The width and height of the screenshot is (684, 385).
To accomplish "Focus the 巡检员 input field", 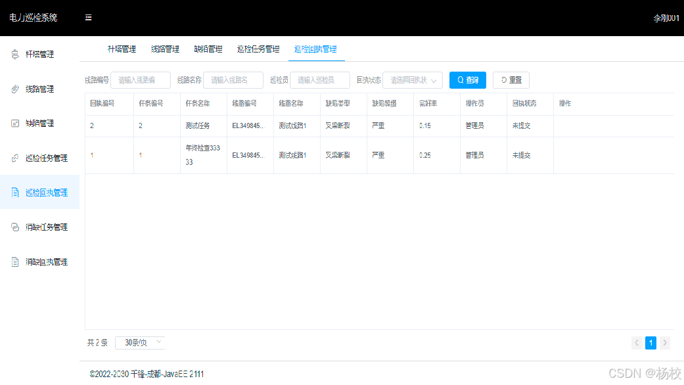I will tap(320, 80).
